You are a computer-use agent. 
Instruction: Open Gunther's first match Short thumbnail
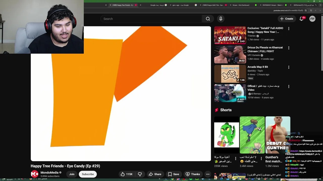point(278,135)
